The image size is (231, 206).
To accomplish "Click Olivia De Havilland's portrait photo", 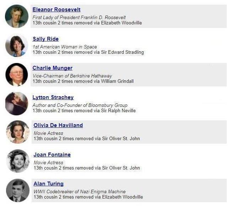I will click(x=18, y=132).
